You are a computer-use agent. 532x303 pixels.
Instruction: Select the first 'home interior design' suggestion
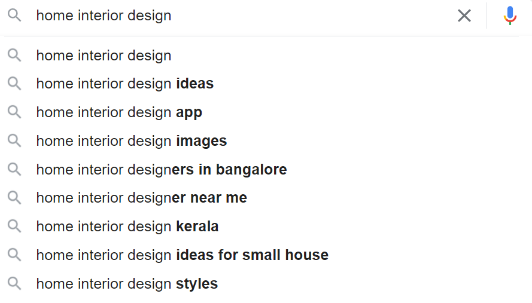pos(104,56)
